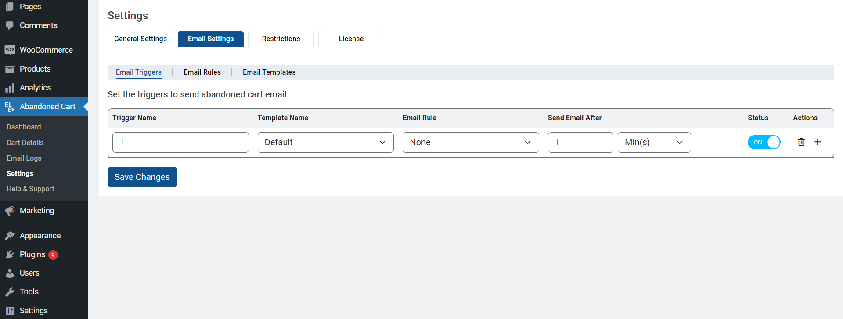Open Help & Support link
The width and height of the screenshot is (843, 319).
click(x=30, y=189)
